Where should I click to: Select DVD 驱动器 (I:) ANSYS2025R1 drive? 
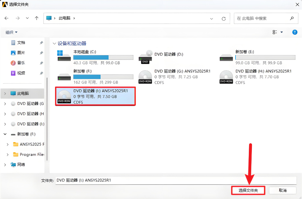point(95,96)
